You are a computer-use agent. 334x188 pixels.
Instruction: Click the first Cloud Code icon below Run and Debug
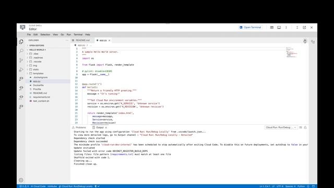click(21, 79)
